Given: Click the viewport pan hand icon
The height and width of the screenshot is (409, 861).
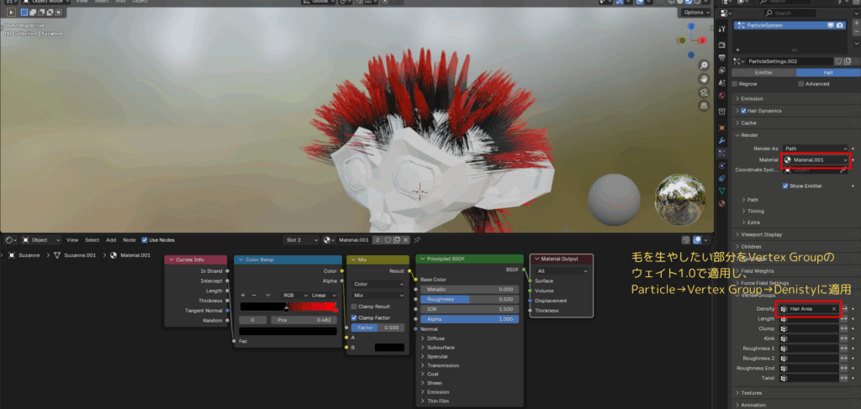Looking at the screenshot, I should tap(704, 78).
